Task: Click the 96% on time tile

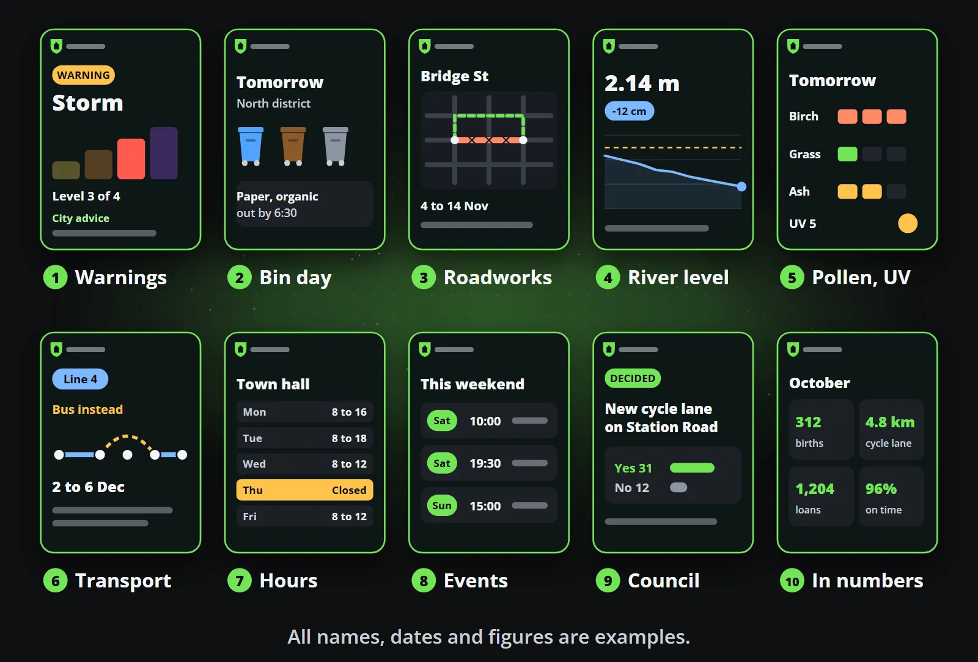Action: [892, 496]
